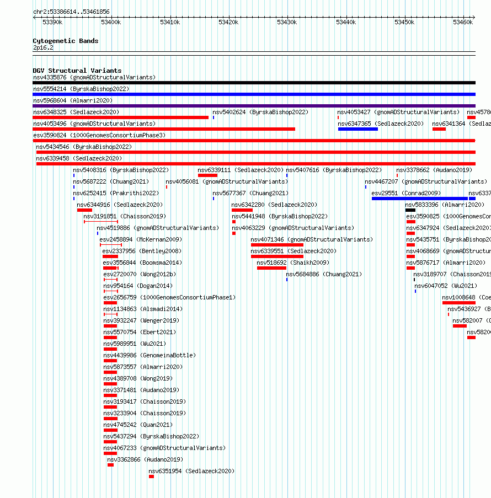The image size is (491, 498).
Task: Select esv3556844 (Boomsma2014) variant
Action: coord(143,263)
